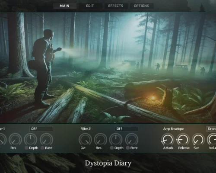This screenshot has height=173, width=216.
Task: Click the Filter 2 Cut knob
Action: coord(85,139)
